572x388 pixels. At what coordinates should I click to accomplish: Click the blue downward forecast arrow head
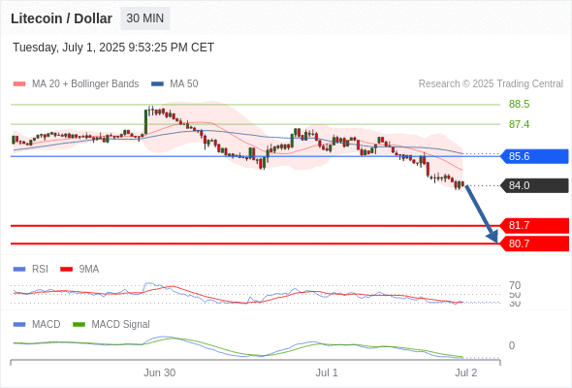coord(493,237)
